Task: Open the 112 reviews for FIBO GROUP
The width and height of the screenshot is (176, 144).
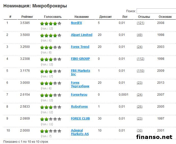Action: (140, 59)
